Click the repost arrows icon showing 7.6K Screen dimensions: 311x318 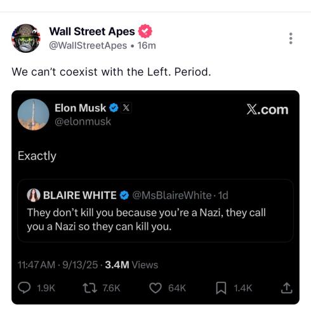click(89, 288)
